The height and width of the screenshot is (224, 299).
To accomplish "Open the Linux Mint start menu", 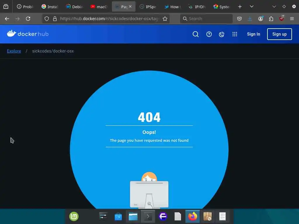I will coord(74,216).
